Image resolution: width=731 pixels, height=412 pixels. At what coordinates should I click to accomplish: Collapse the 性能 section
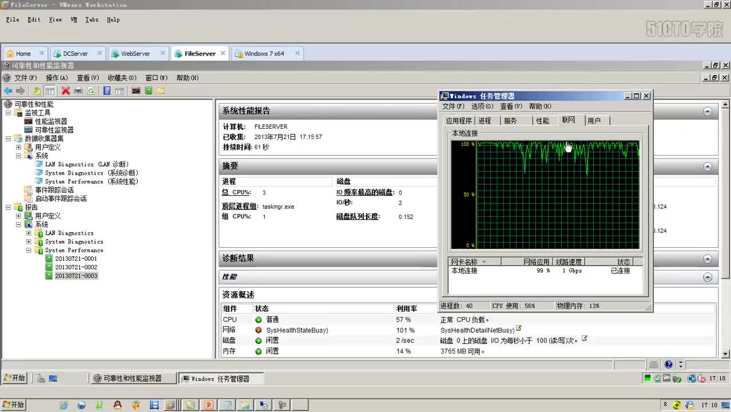(708, 277)
